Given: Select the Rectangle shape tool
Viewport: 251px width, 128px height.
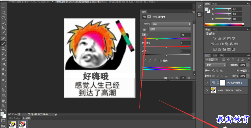Looking at the screenshot, I should click(x=3, y=95).
